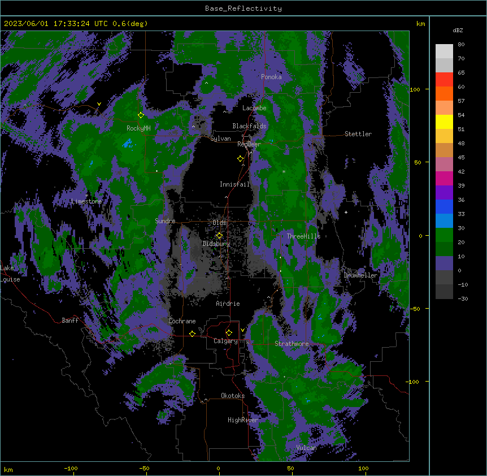Click the Lacombe city label

click(x=254, y=108)
